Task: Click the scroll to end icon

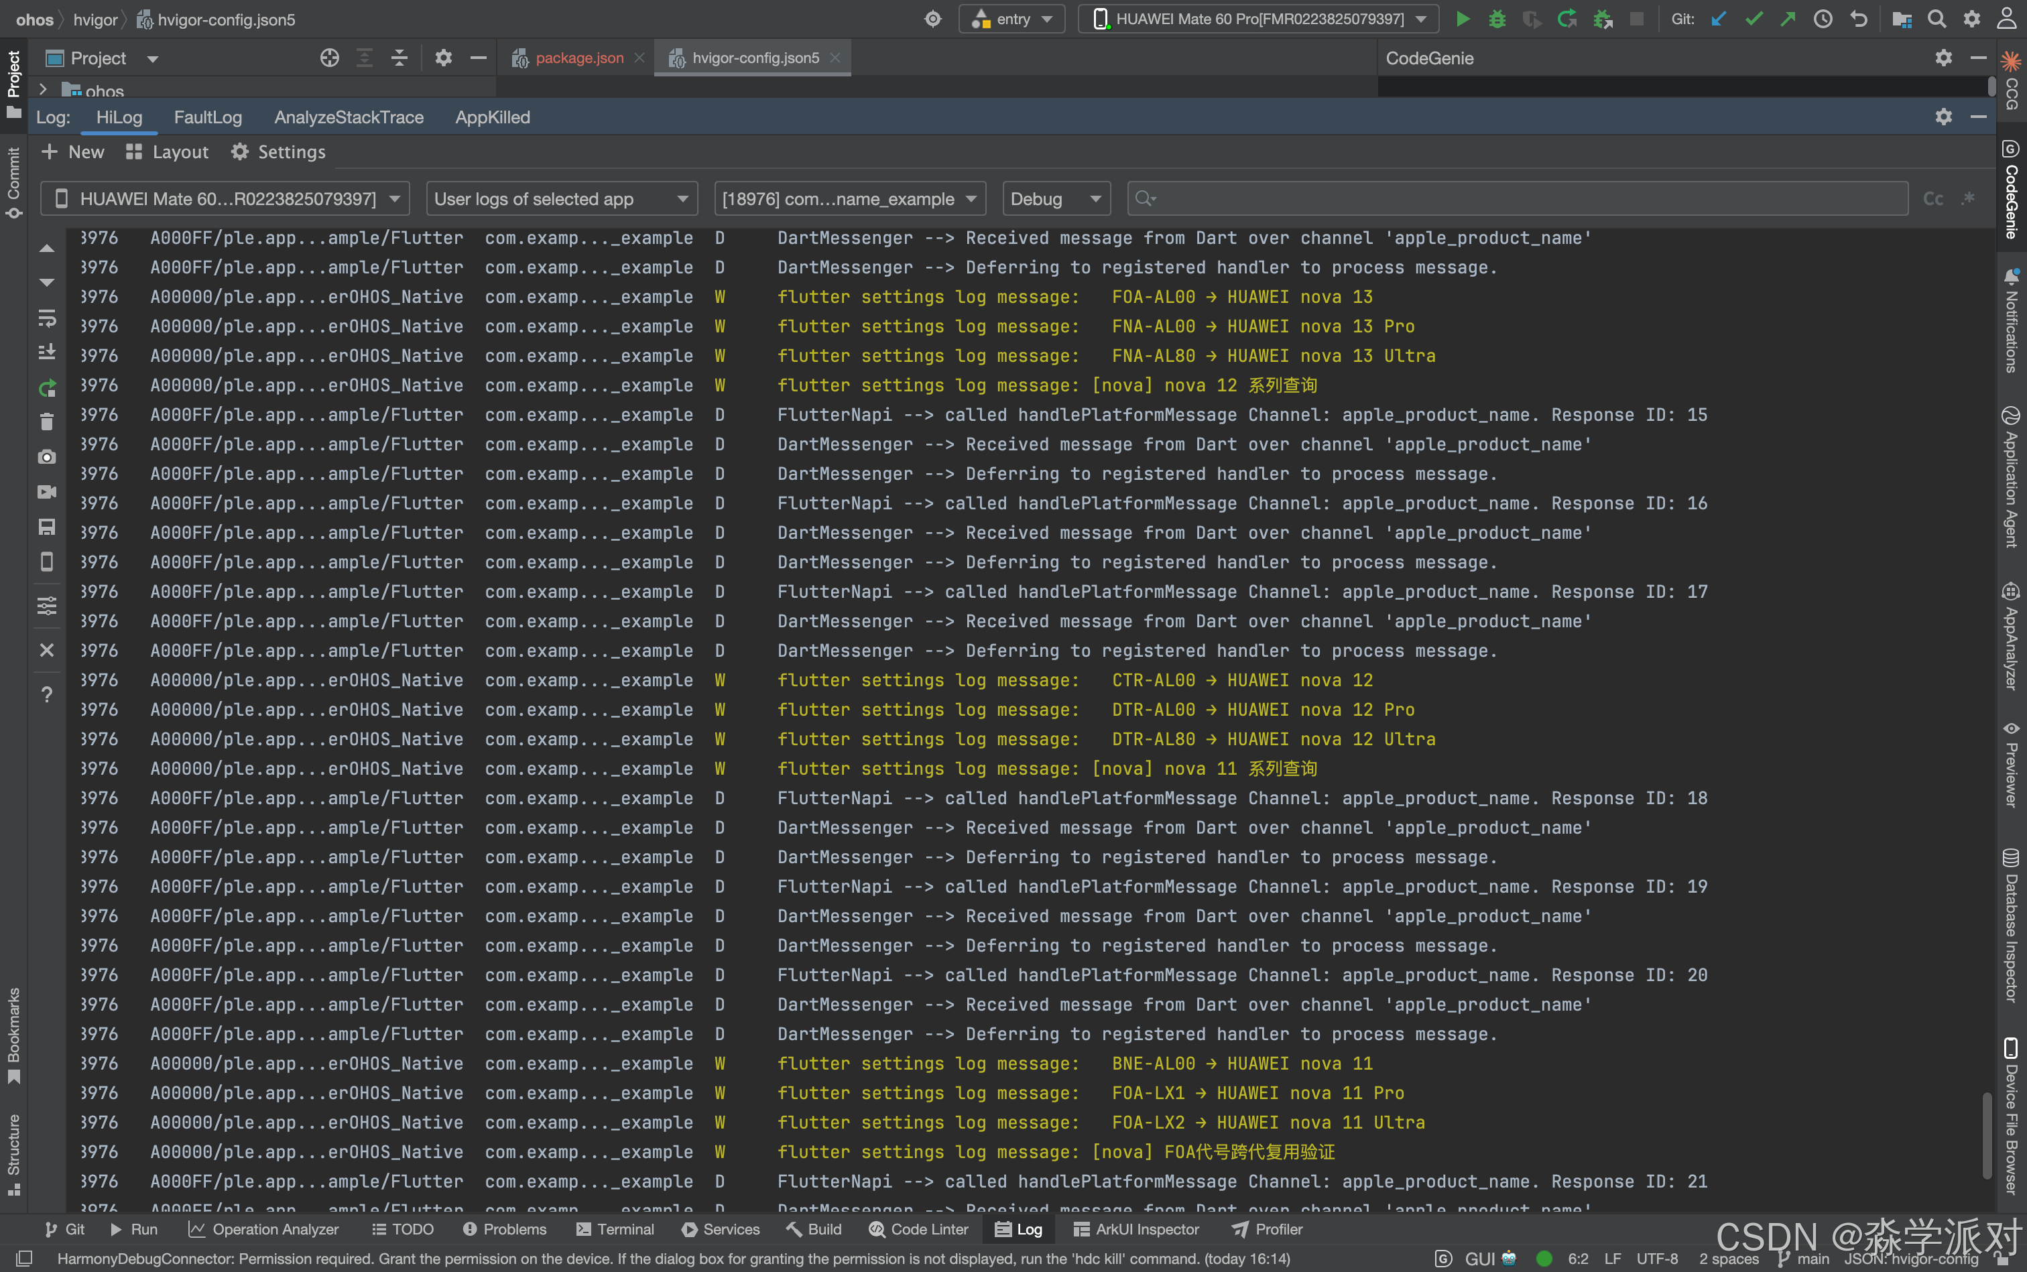Action: click(47, 352)
